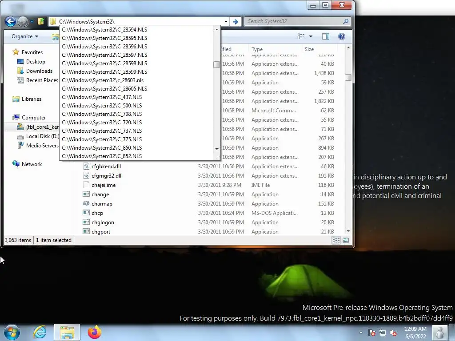Click file list scroll-down arrow

348,231
